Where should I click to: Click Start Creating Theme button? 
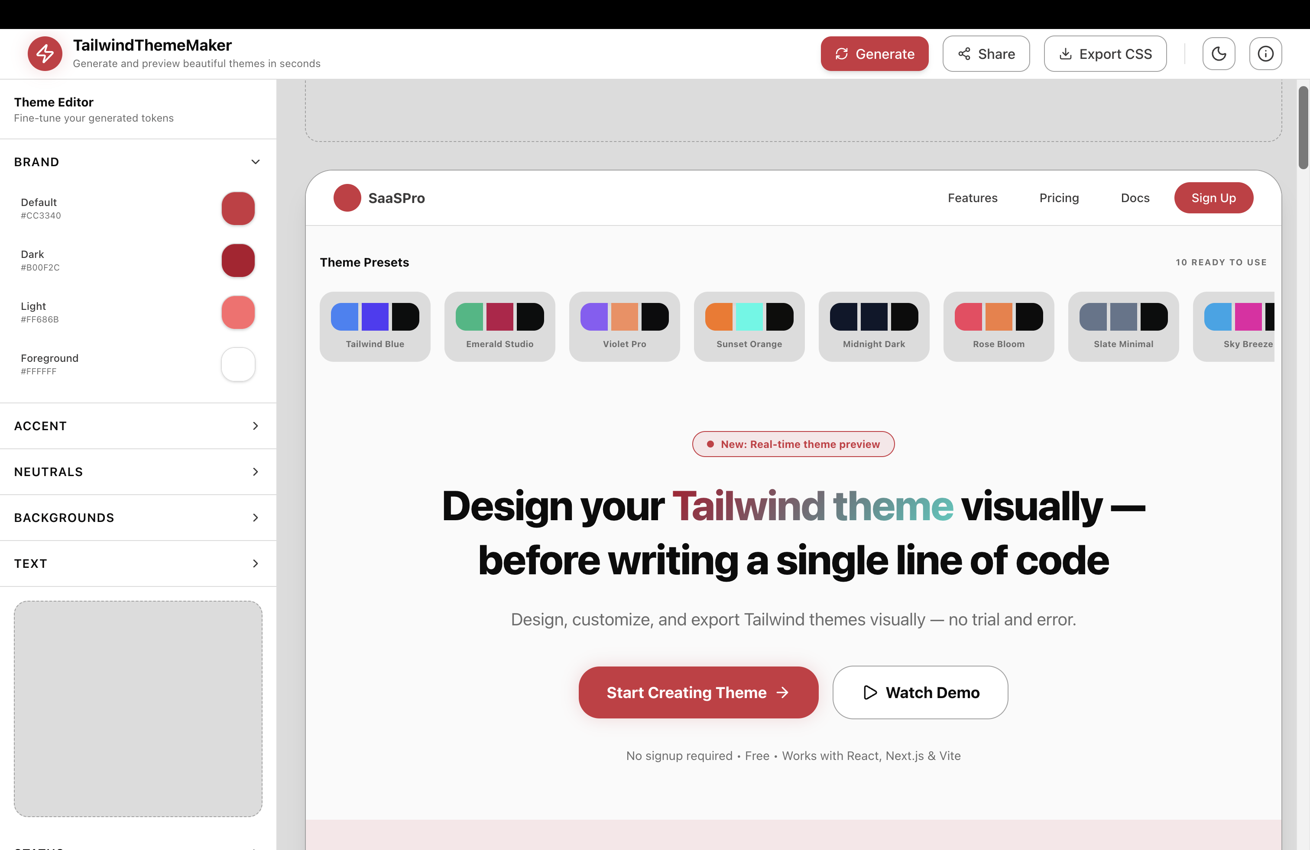click(698, 692)
